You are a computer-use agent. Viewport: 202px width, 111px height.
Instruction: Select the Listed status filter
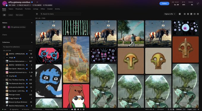(x=11, y=15)
